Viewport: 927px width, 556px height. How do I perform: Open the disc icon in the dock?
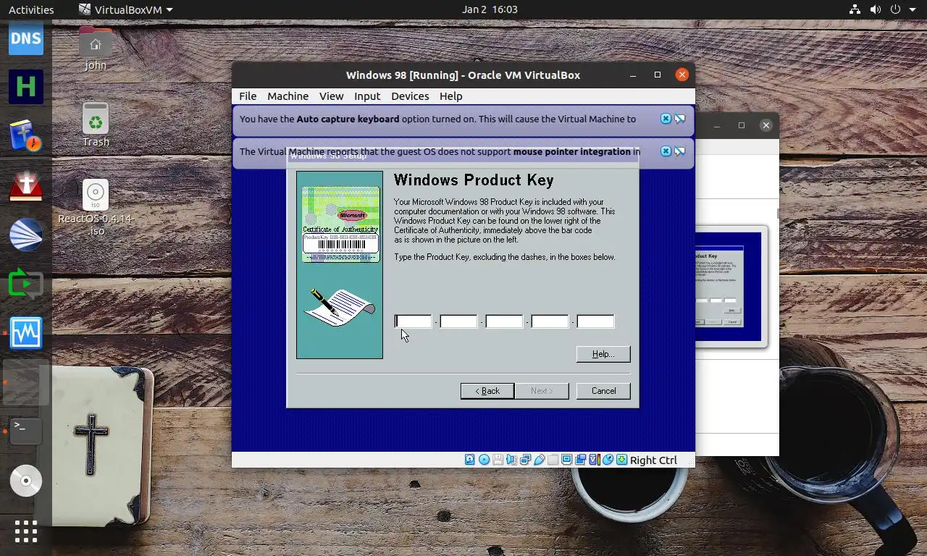point(26,481)
